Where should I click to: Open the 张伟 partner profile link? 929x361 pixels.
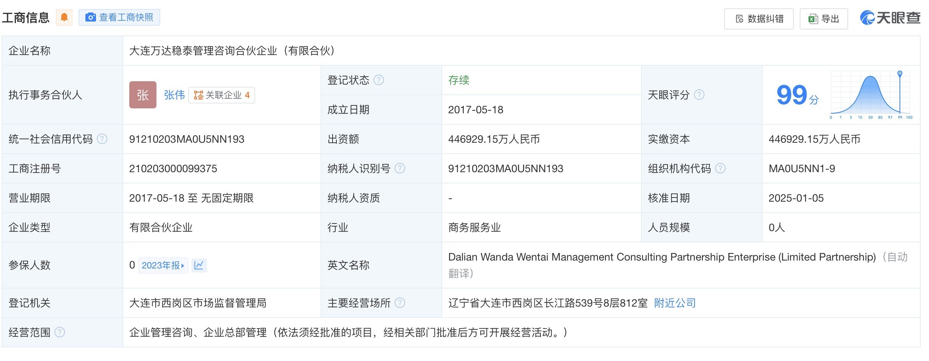(x=174, y=95)
